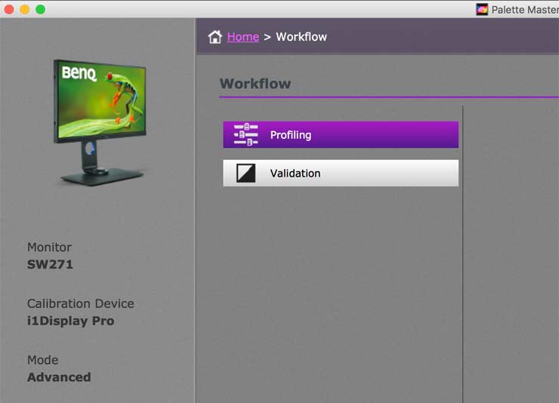
Task: Click the Palette Master app icon in title bar
Action: (482, 9)
